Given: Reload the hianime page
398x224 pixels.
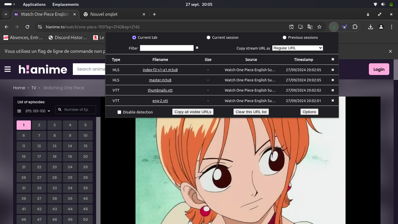Looking at the screenshot, I should pyautogui.click(x=27, y=27).
